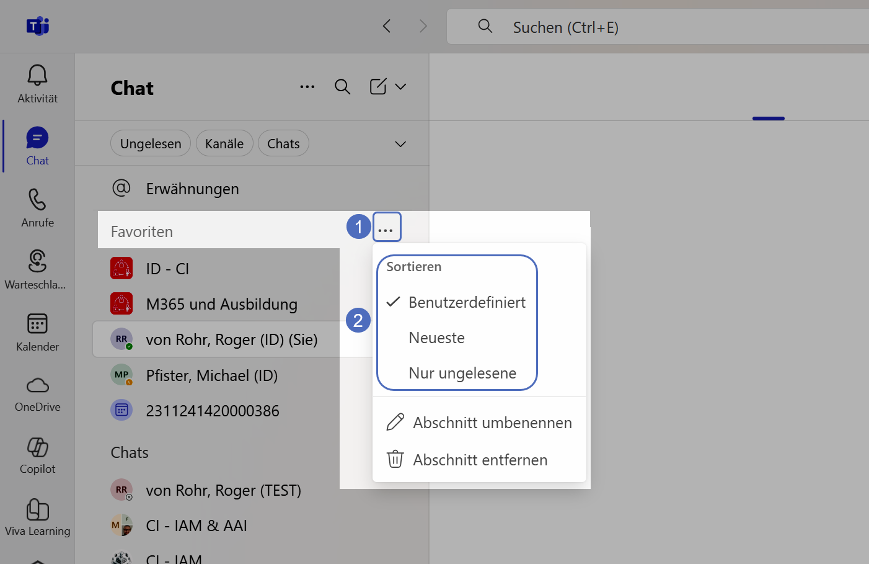
Task: Filter by Chats chip
Action: (x=283, y=143)
